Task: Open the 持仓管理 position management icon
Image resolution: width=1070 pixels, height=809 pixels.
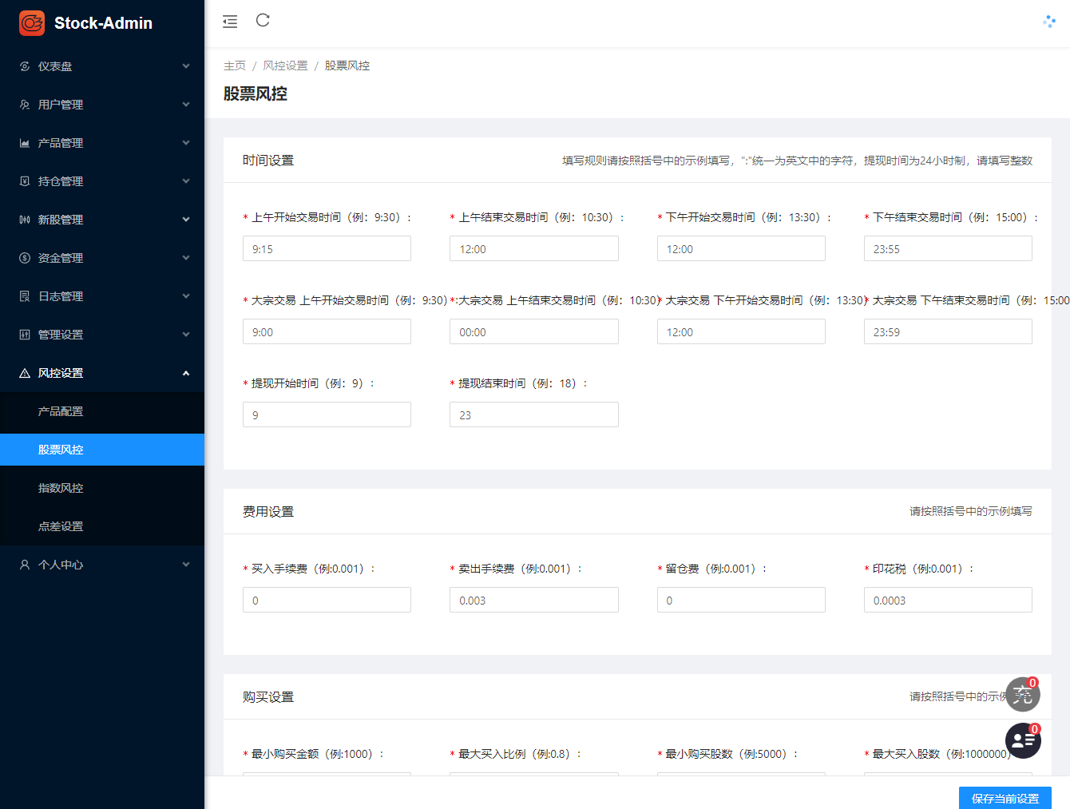Action: pos(24,180)
